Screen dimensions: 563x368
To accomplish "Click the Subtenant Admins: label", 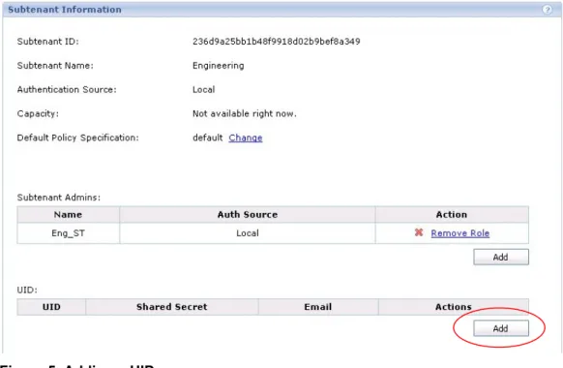I will (59, 198).
